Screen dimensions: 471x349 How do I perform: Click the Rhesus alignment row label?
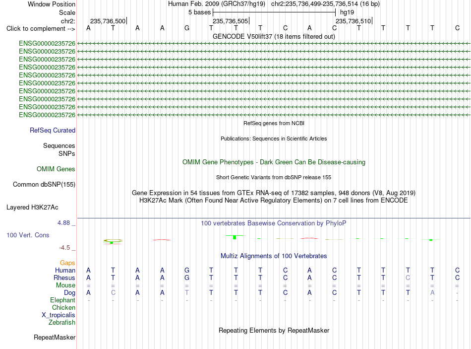tap(64, 278)
